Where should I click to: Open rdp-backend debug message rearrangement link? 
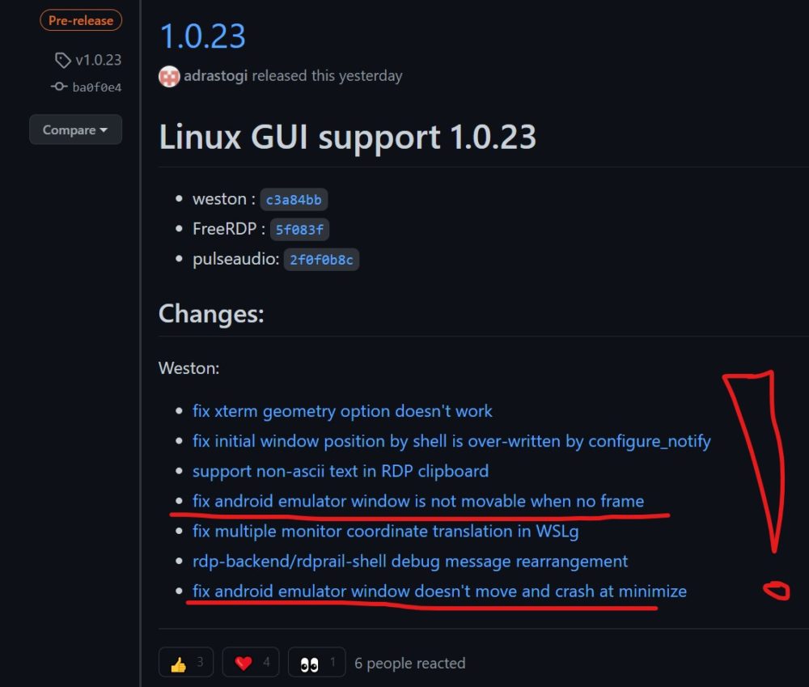(410, 561)
